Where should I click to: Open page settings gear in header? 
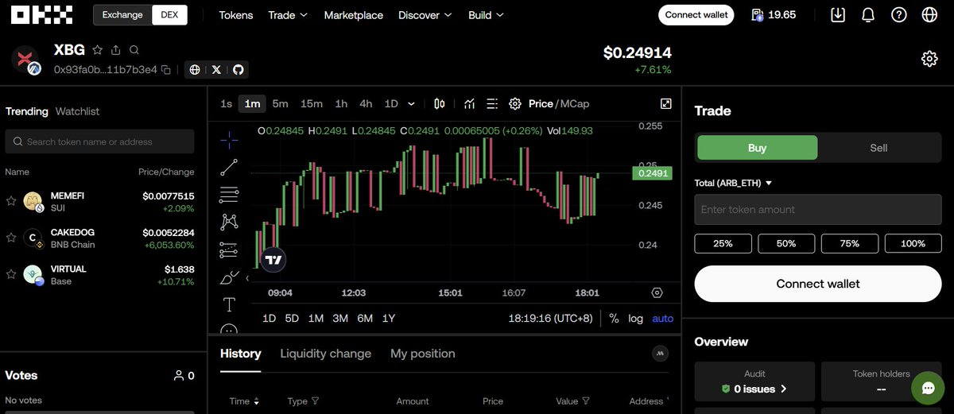[929, 59]
